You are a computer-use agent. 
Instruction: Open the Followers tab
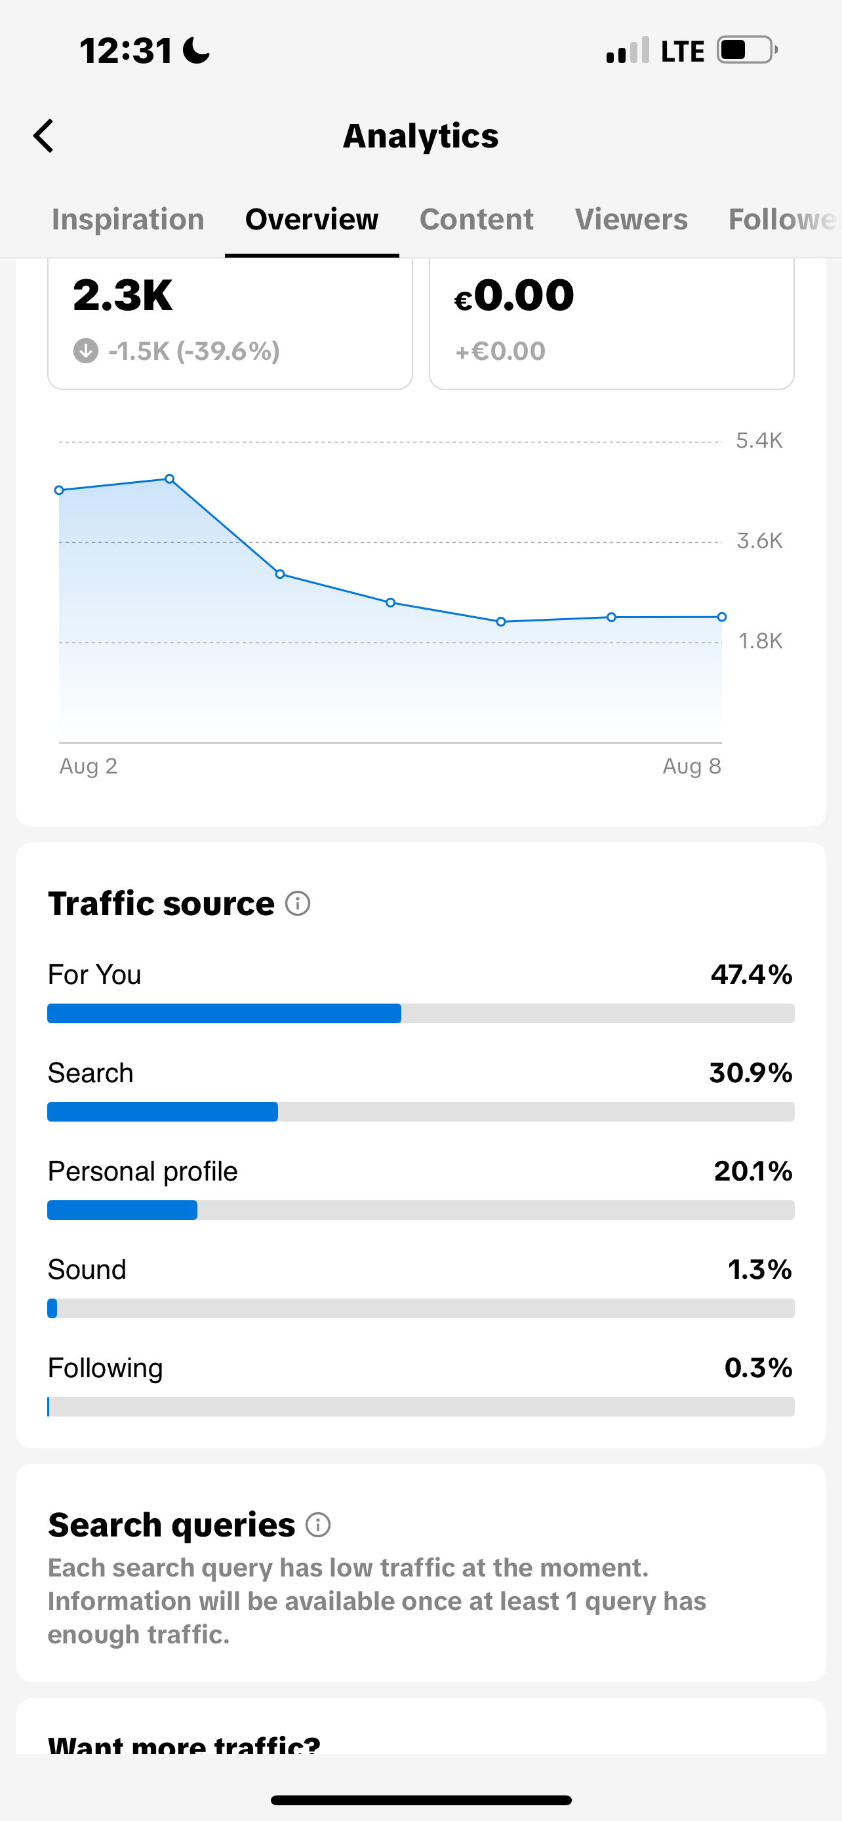[x=784, y=219]
